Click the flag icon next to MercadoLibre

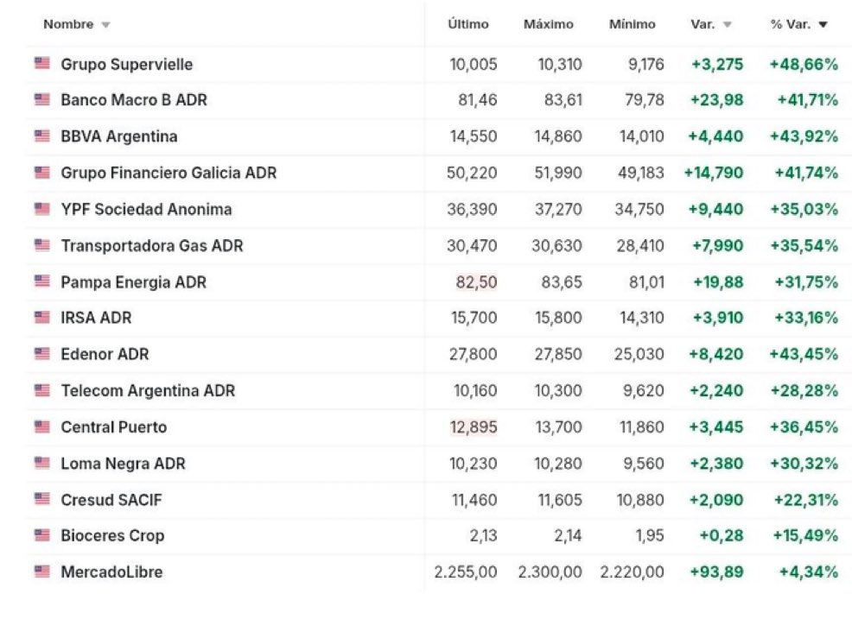tap(41, 571)
